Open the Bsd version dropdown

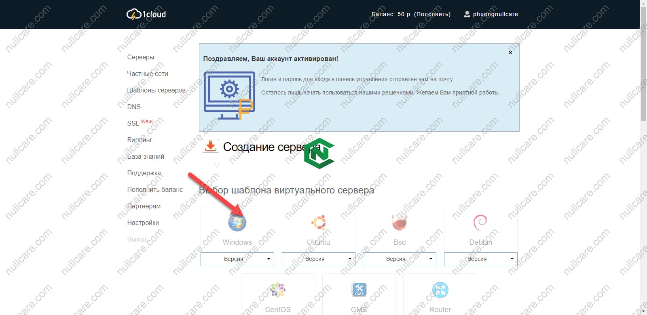pyautogui.click(x=399, y=259)
